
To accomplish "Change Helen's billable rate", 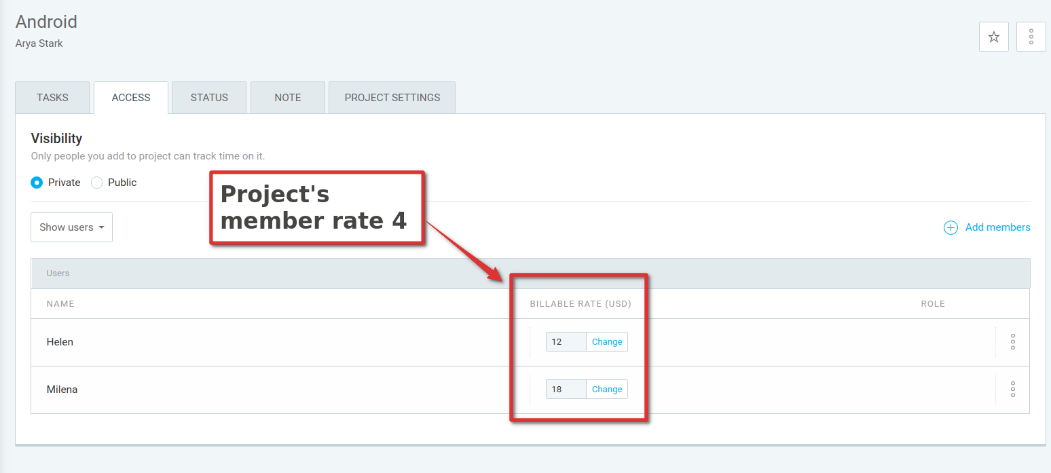I will pyautogui.click(x=607, y=342).
